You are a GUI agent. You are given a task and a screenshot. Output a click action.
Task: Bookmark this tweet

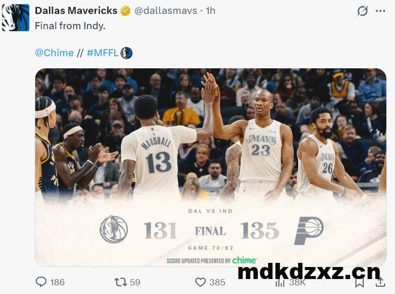pyautogui.click(x=360, y=283)
